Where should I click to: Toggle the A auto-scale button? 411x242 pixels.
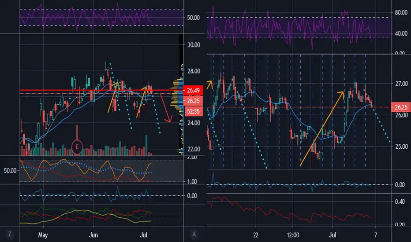[x=194, y=234]
